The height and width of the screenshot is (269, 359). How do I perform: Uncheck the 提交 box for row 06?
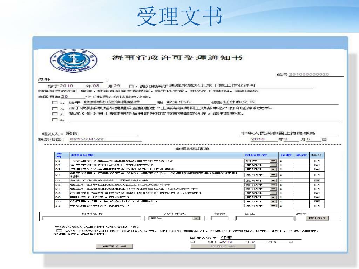(317, 185)
